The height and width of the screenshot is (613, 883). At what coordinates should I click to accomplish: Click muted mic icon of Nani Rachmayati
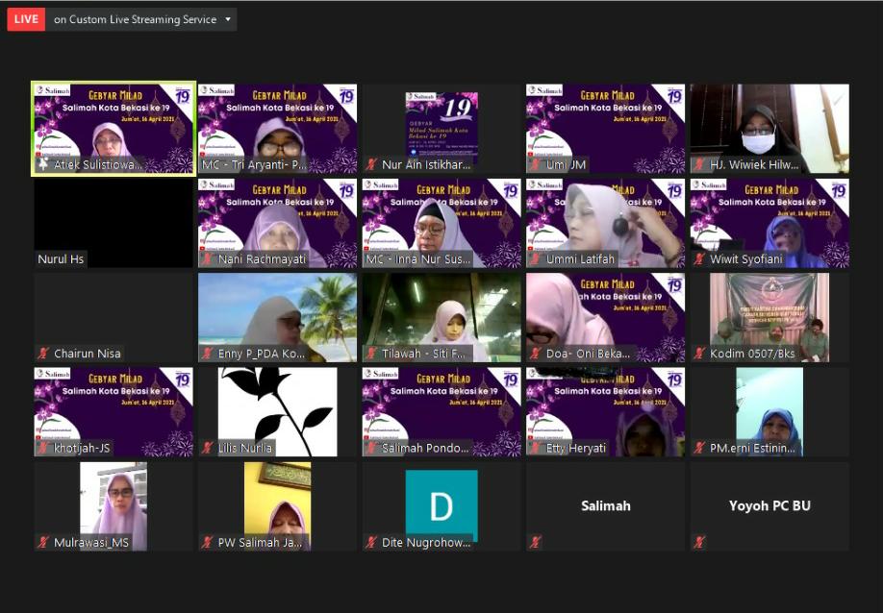207,259
